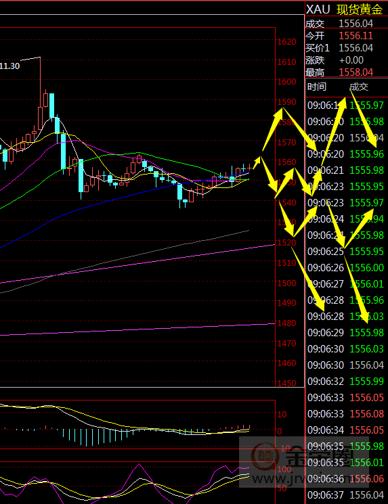Click the MACD panel zero axis label
This screenshot has height=504, width=388.
279,431
